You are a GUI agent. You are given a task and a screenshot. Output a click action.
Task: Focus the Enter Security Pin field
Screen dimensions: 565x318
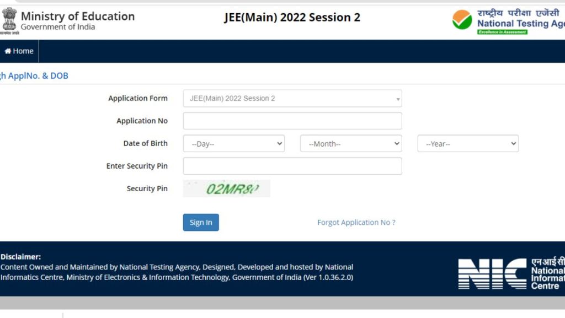(292, 166)
